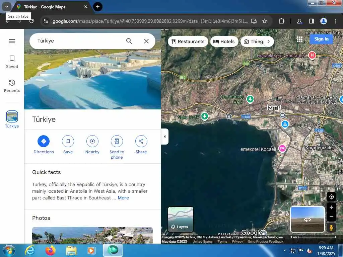View site information icon in address bar
Viewport: 343px width, 257px height.
point(46,21)
